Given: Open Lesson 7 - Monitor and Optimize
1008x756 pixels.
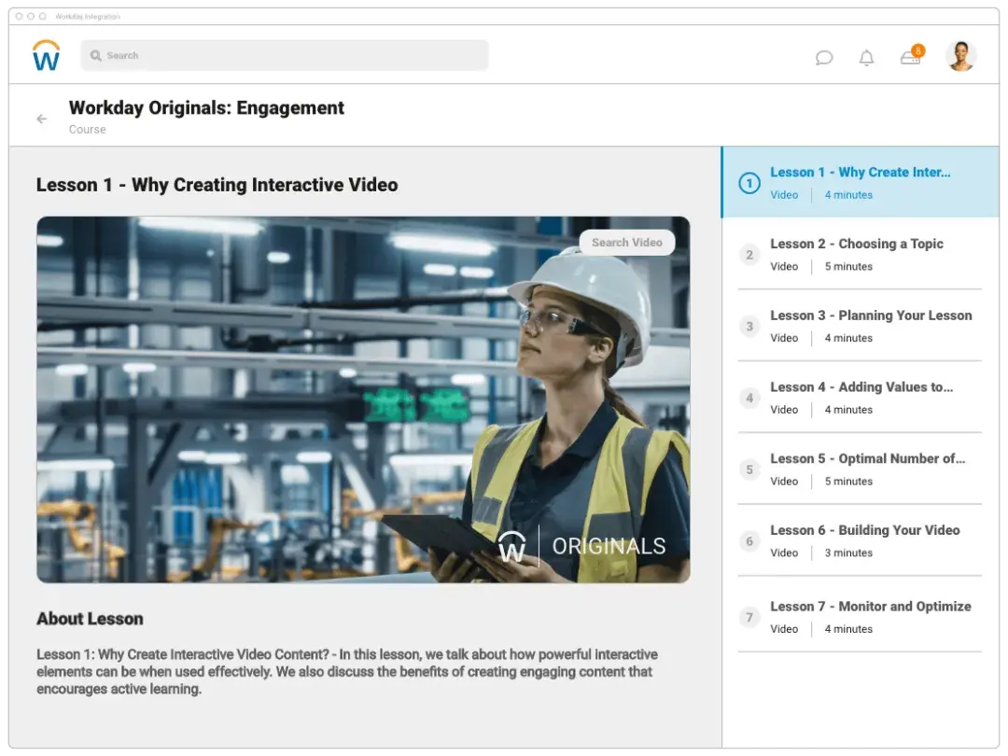Looking at the screenshot, I should [870, 607].
